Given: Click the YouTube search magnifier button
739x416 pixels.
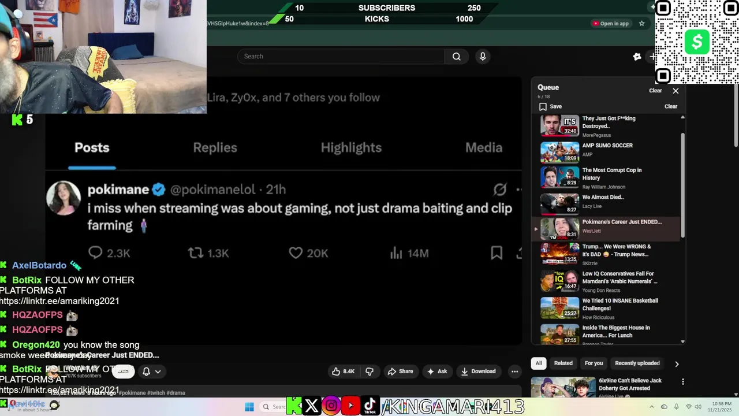Looking at the screenshot, I should (456, 56).
